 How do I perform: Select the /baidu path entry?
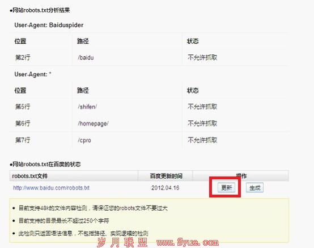(86, 57)
